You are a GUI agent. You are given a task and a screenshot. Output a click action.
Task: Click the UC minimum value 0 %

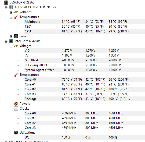(x=88, y=137)
